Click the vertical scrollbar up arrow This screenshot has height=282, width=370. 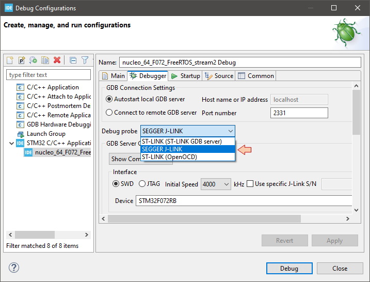tap(356, 86)
